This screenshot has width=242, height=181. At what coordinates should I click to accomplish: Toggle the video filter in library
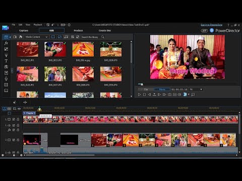53,37
